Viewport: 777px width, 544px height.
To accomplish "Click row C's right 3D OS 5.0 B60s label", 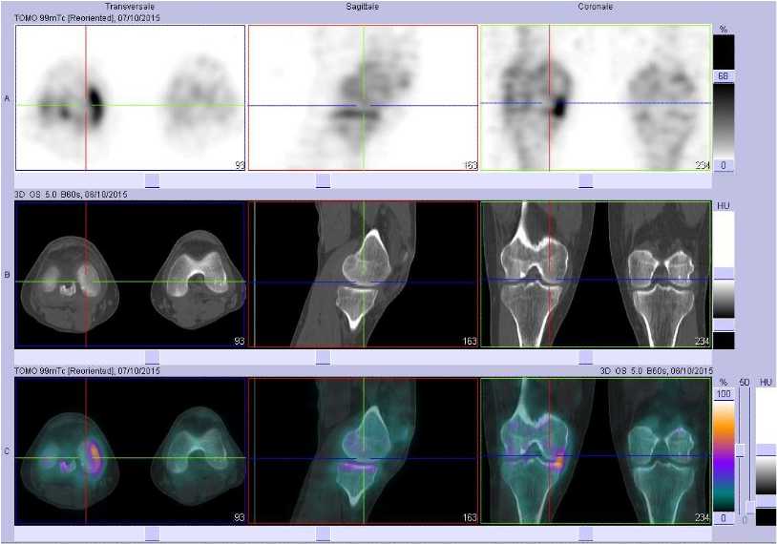I will point(656,370).
